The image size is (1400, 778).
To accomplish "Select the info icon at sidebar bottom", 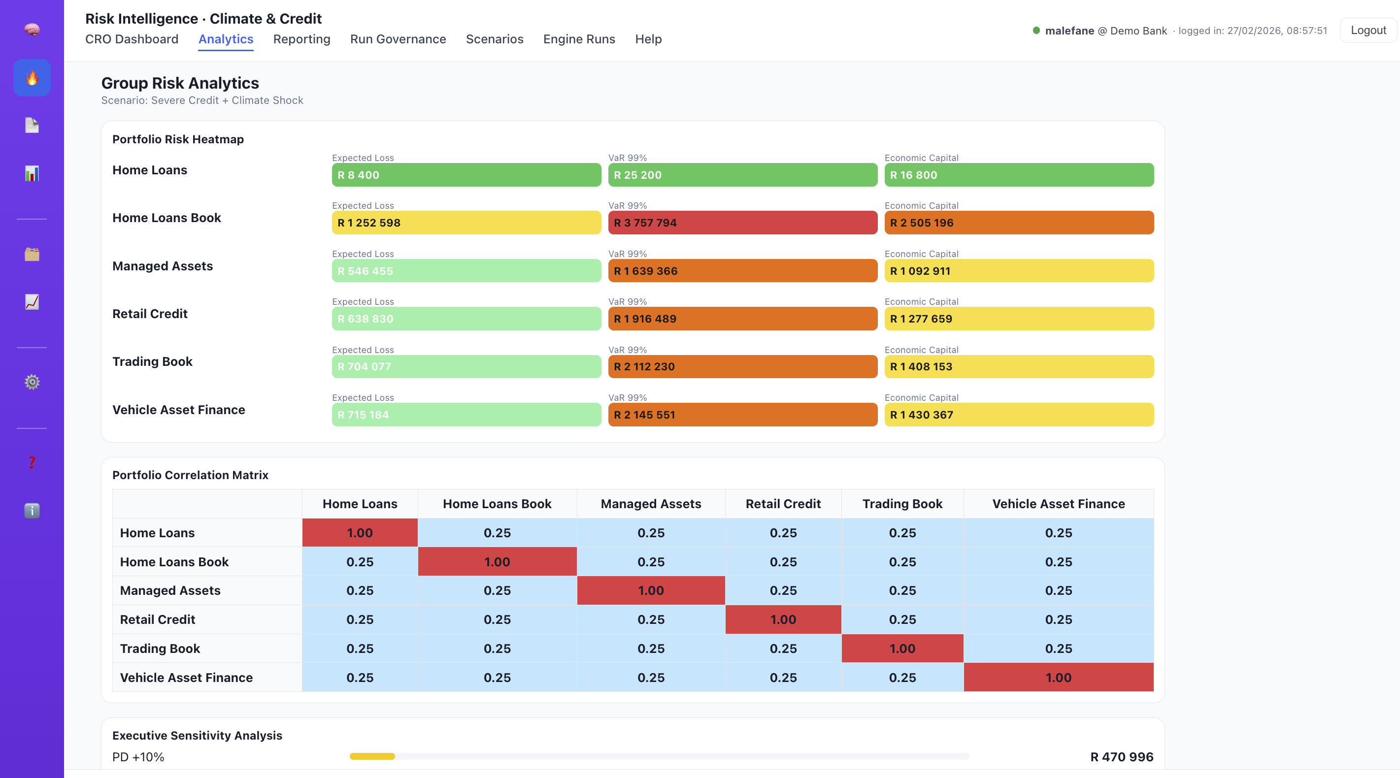I will pyautogui.click(x=31, y=511).
